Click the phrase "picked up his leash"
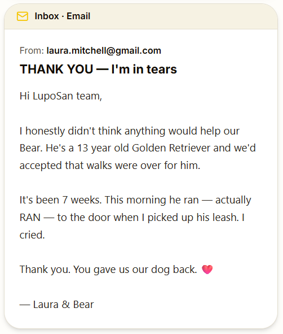The image size is (283, 334). click(192, 218)
